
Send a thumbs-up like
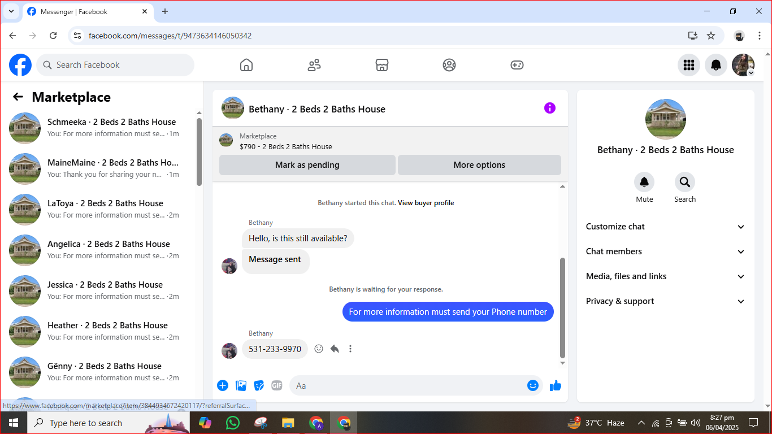556,385
